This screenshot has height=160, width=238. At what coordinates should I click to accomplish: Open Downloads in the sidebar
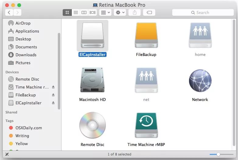[22, 55]
